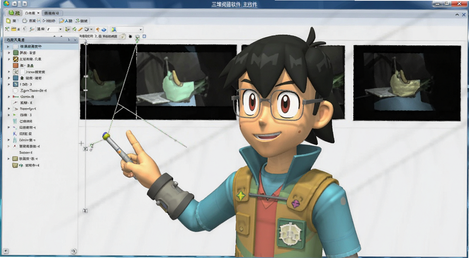Click the yellow folder icon in third toolbar row
The width and height of the screenshot is (469, 258).
click(x=13, y=29)
